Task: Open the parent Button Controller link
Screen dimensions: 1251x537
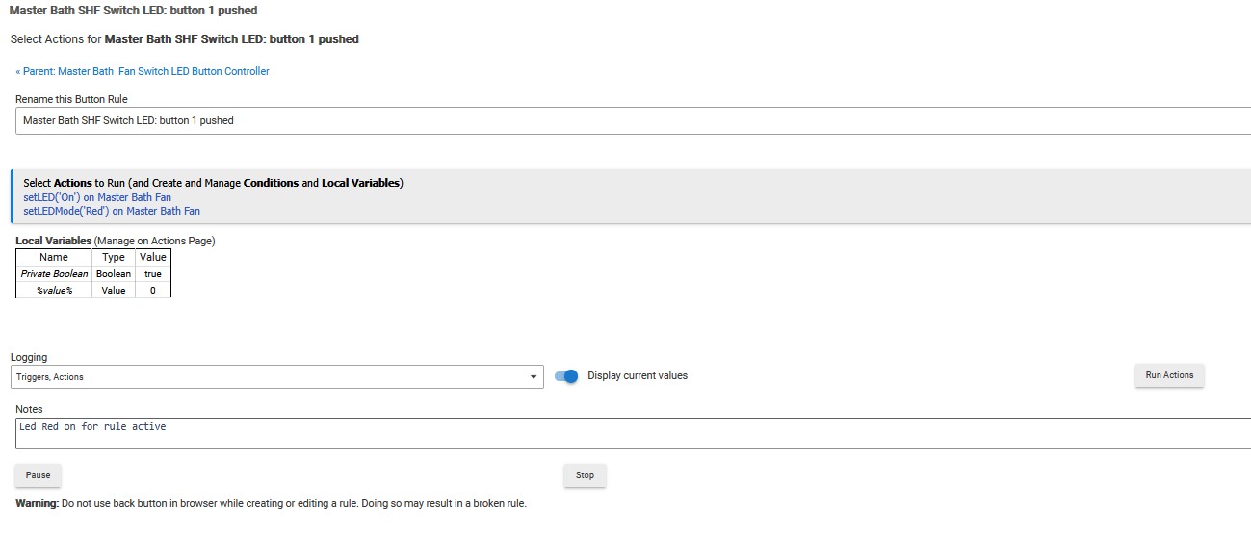Action: [x=143, y=71]
